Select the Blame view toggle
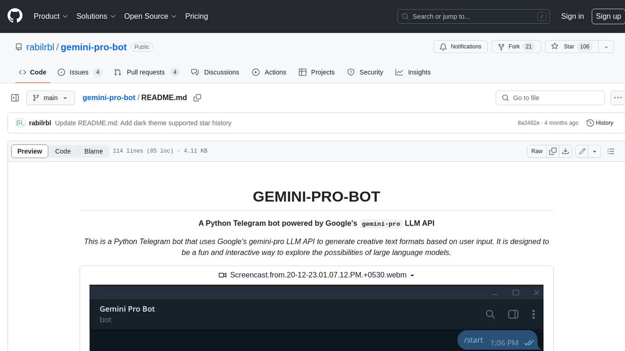The image size is (625, 351). (93, 151)
